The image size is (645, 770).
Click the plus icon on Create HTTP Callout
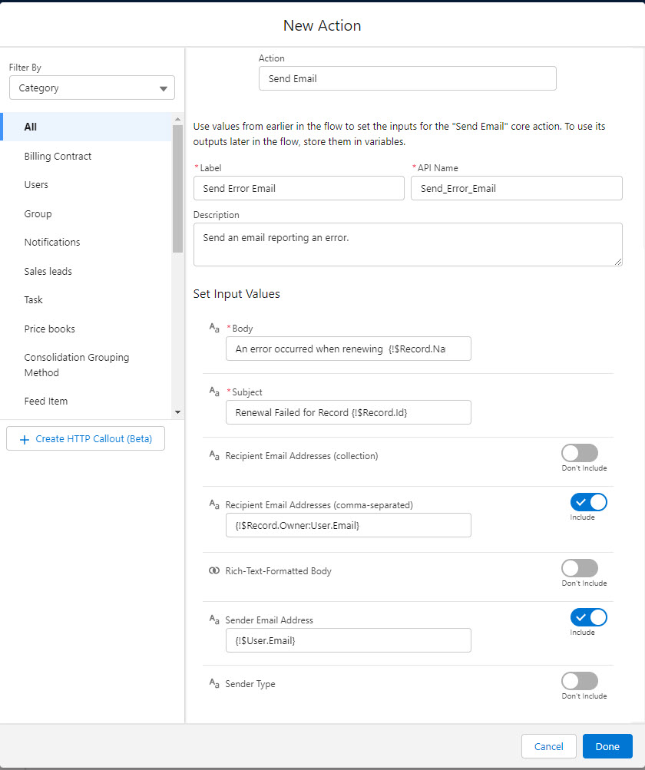click(24, 439)
